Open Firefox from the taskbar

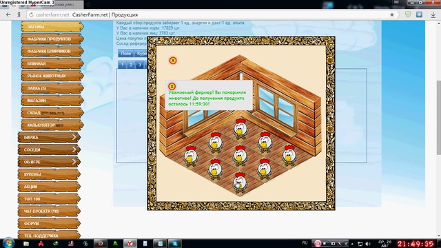100,243
